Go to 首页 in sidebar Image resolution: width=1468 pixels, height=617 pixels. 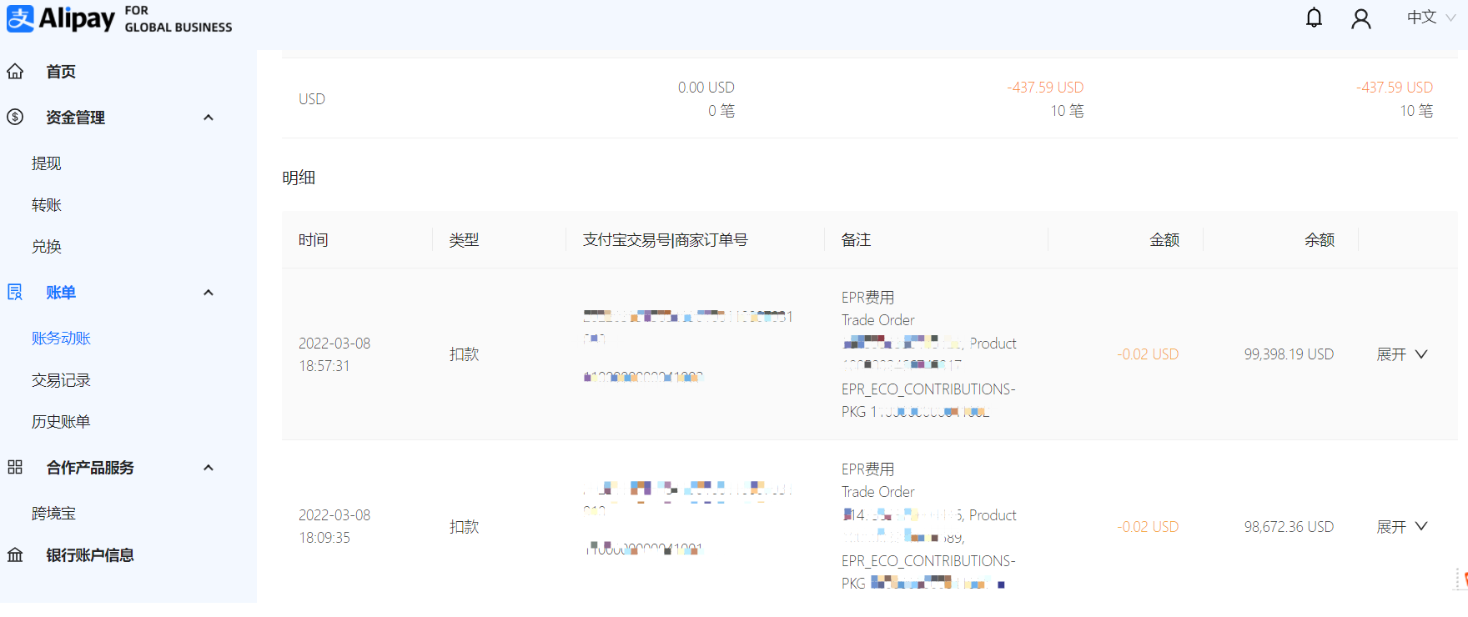click(x=61, y=72)
